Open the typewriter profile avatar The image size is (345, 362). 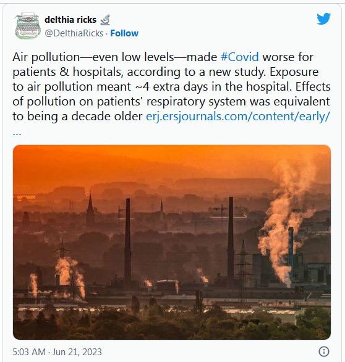point(28,26)
